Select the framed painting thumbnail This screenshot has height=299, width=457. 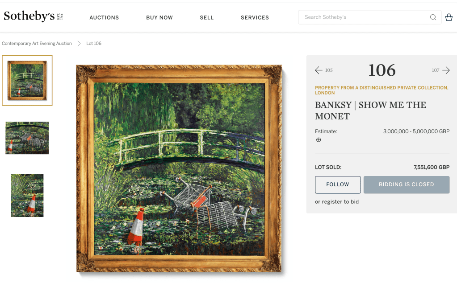(27, 81)
